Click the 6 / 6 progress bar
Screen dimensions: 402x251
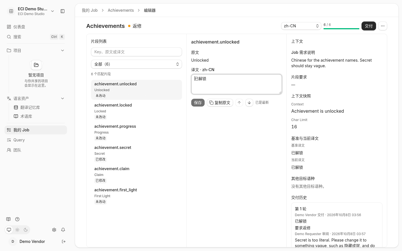point(341,28)
